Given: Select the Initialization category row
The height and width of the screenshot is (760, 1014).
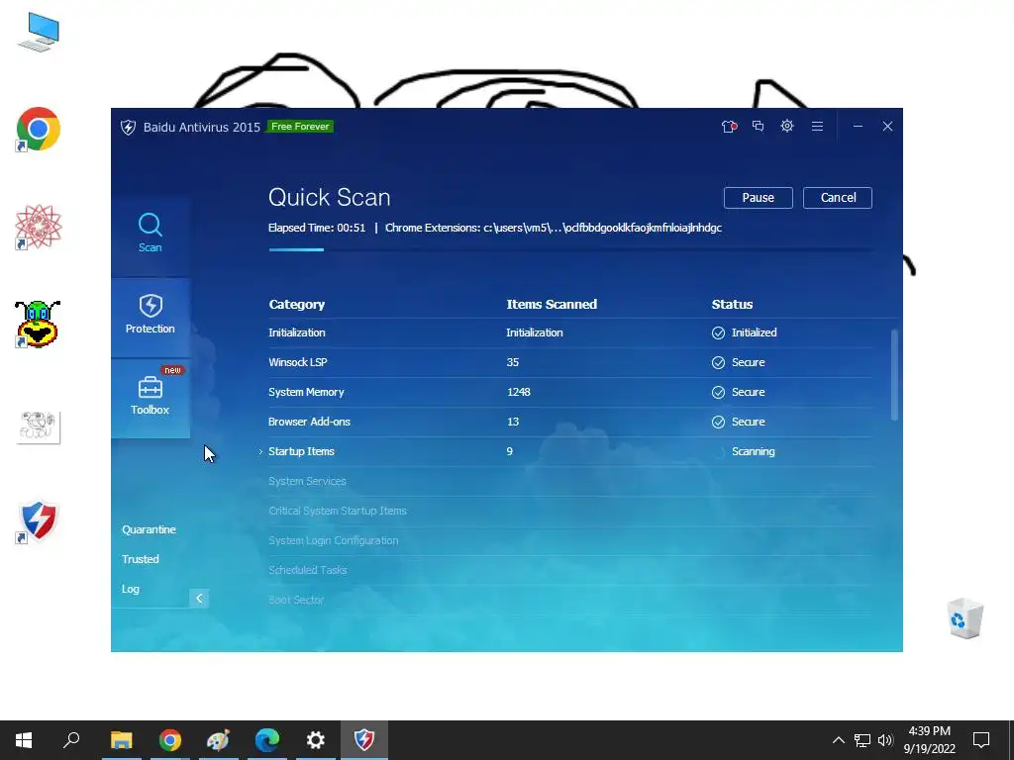Looking at the screenshot, I should pyautogui.click(x=570, y=332).
